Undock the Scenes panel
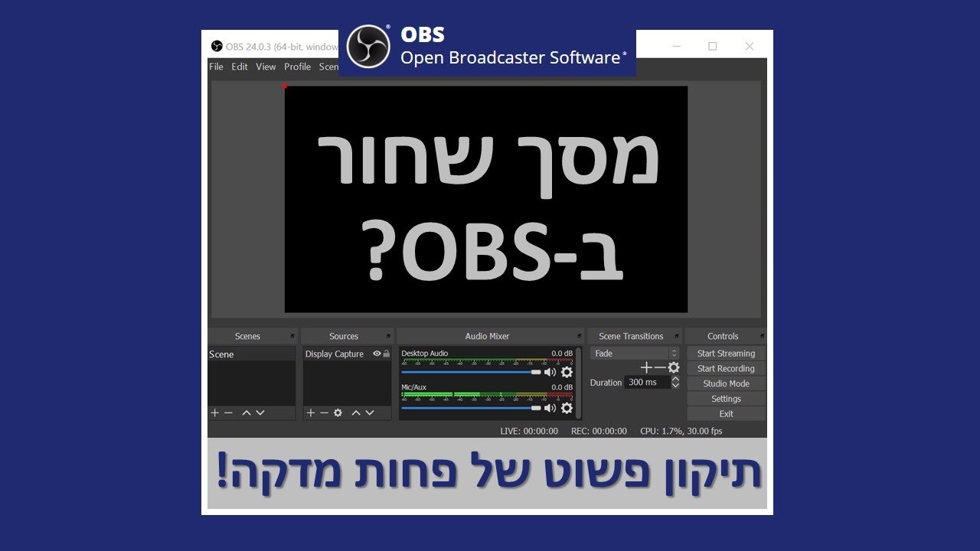This screenshot has width=980, height=551. [x=292, y=336]
